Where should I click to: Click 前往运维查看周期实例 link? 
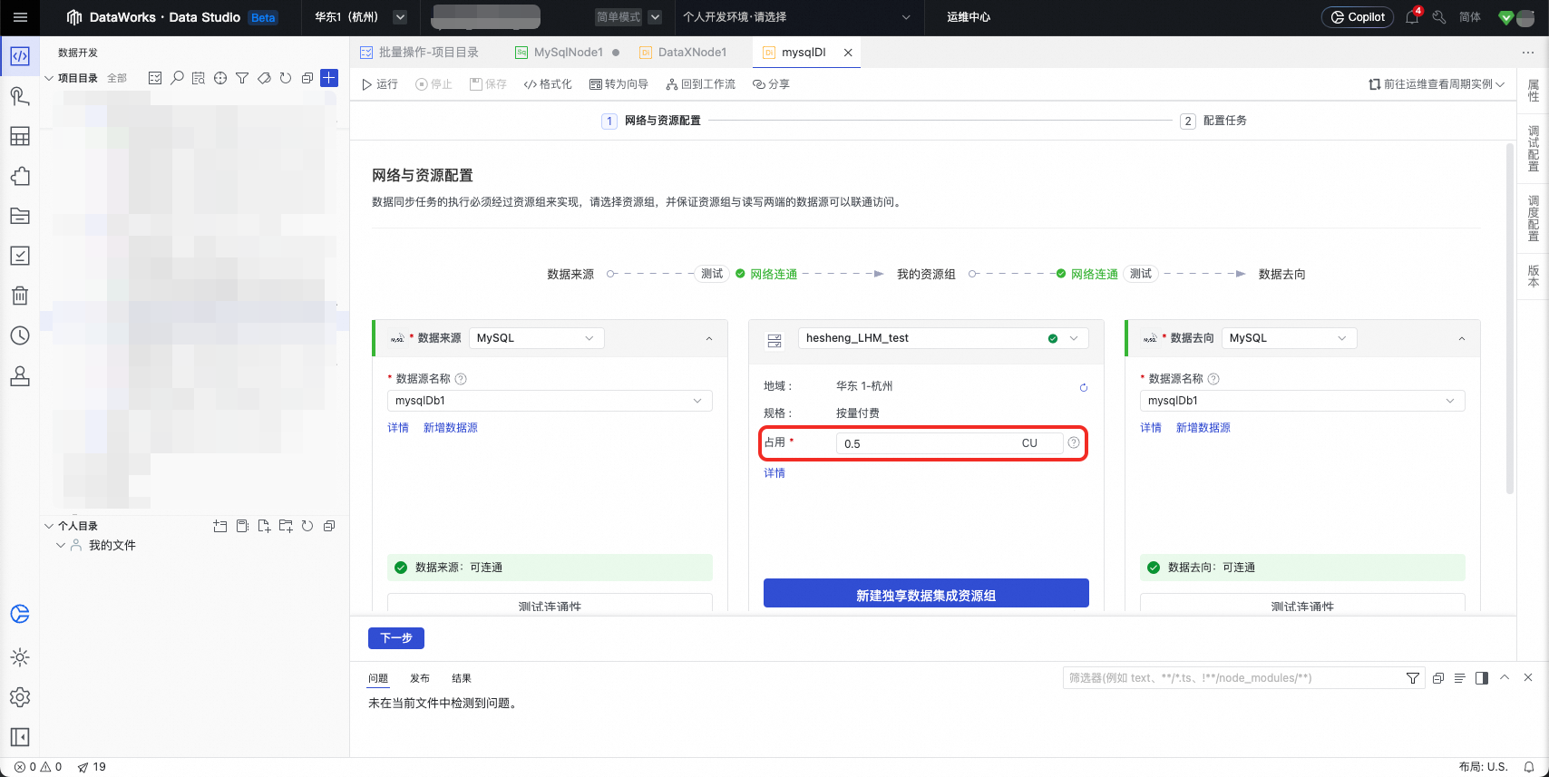click(x=1437, y=84)
